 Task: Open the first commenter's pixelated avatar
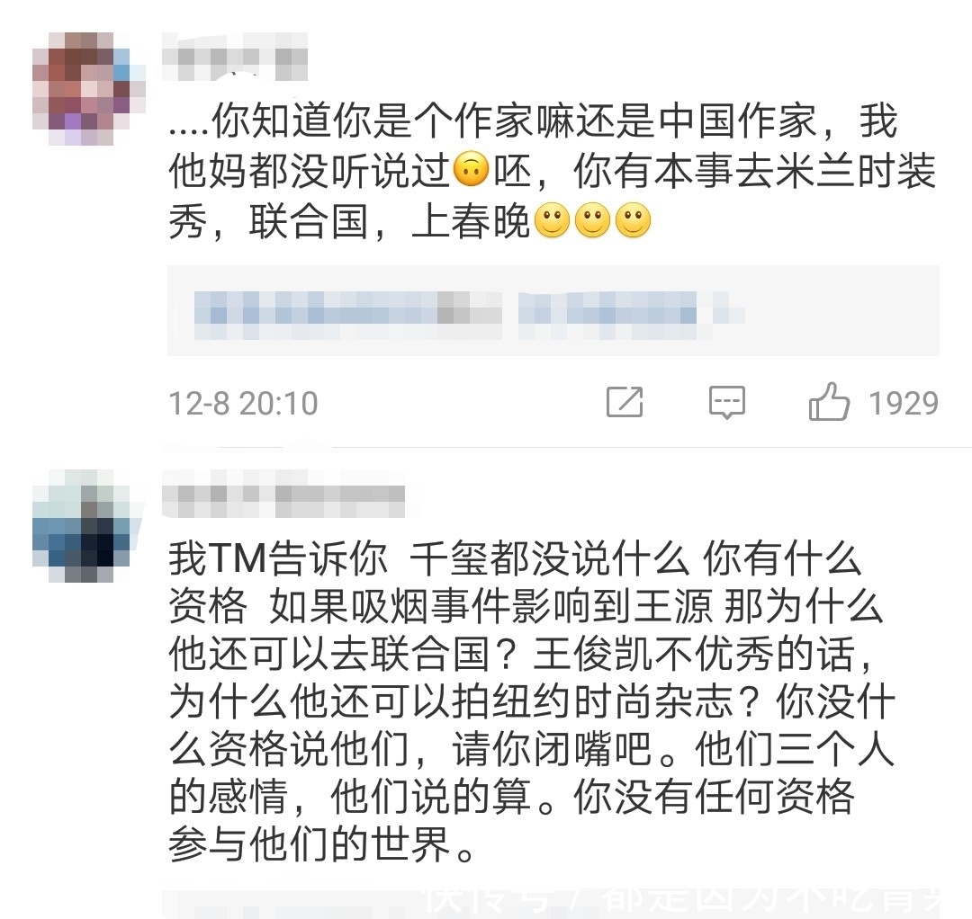[x=88, y=88]
